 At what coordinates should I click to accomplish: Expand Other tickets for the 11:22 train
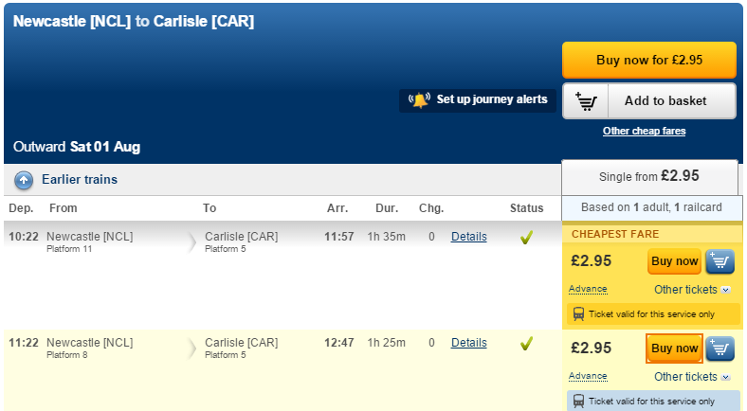click(692, 377)
